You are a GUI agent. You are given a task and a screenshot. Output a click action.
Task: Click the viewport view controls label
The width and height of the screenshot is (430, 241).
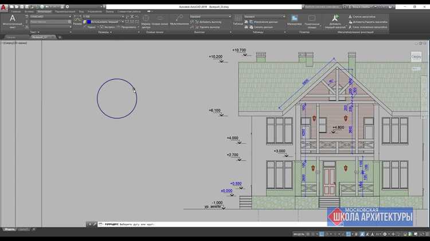tap(14, 43)
